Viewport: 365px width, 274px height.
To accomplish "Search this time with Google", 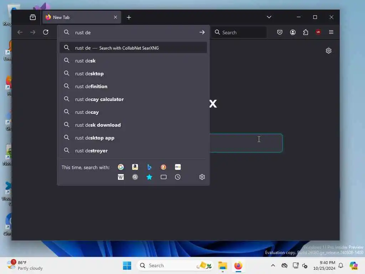I will [x=120, y=167].
